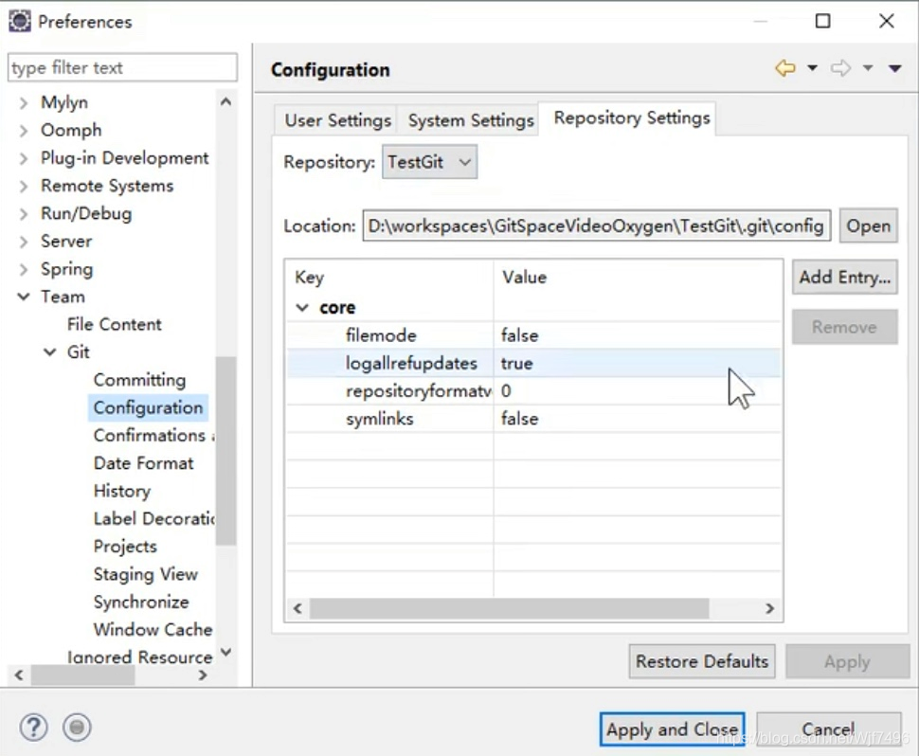The image size is (919, 756).
Task: Select Staging View tree item
Action: (x=145, y=574)
